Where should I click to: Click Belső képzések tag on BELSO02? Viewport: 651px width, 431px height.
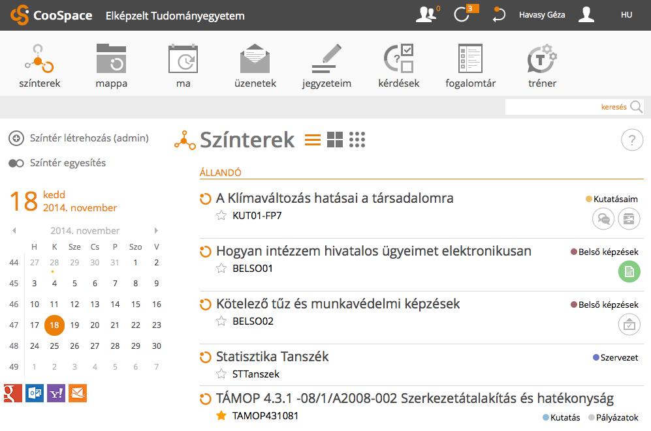pyautogui.click(x=605, y=305)
